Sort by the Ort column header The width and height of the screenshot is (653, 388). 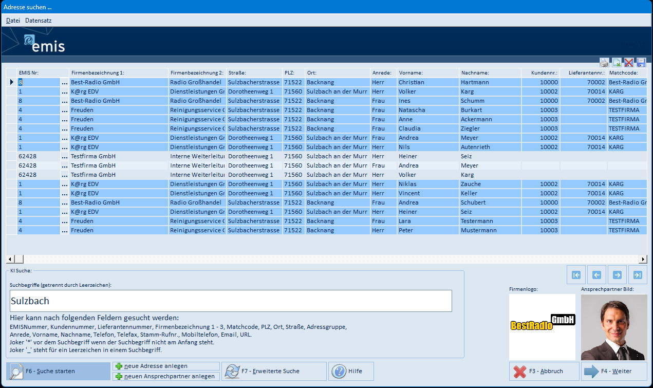click(x=338, y=73)
